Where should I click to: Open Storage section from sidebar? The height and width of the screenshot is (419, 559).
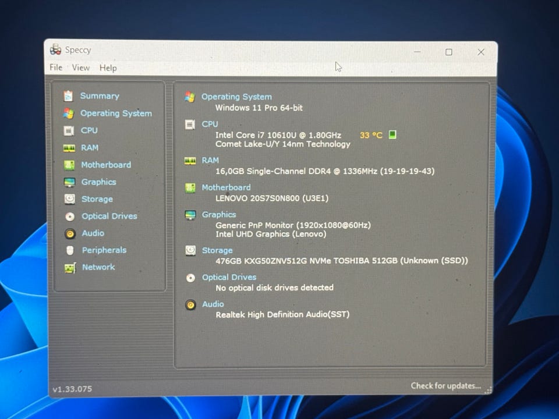pyautogui.click(x=97, y=199)
